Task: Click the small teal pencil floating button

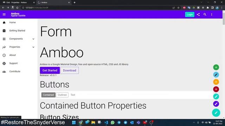Action: point(216,97)
